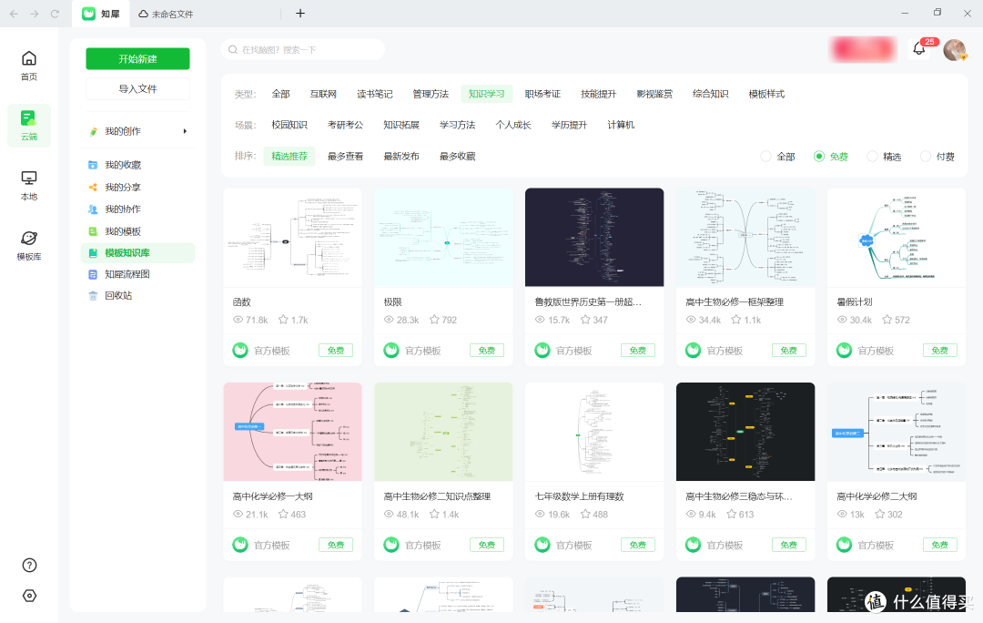The height and width of the screenshot is (623, 983).
Task: Filter scene by 考研考公
Action: 346,125
